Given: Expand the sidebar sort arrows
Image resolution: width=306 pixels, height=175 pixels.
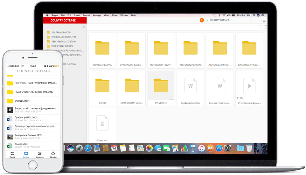Looking at the screenshot, I should 84,27.
